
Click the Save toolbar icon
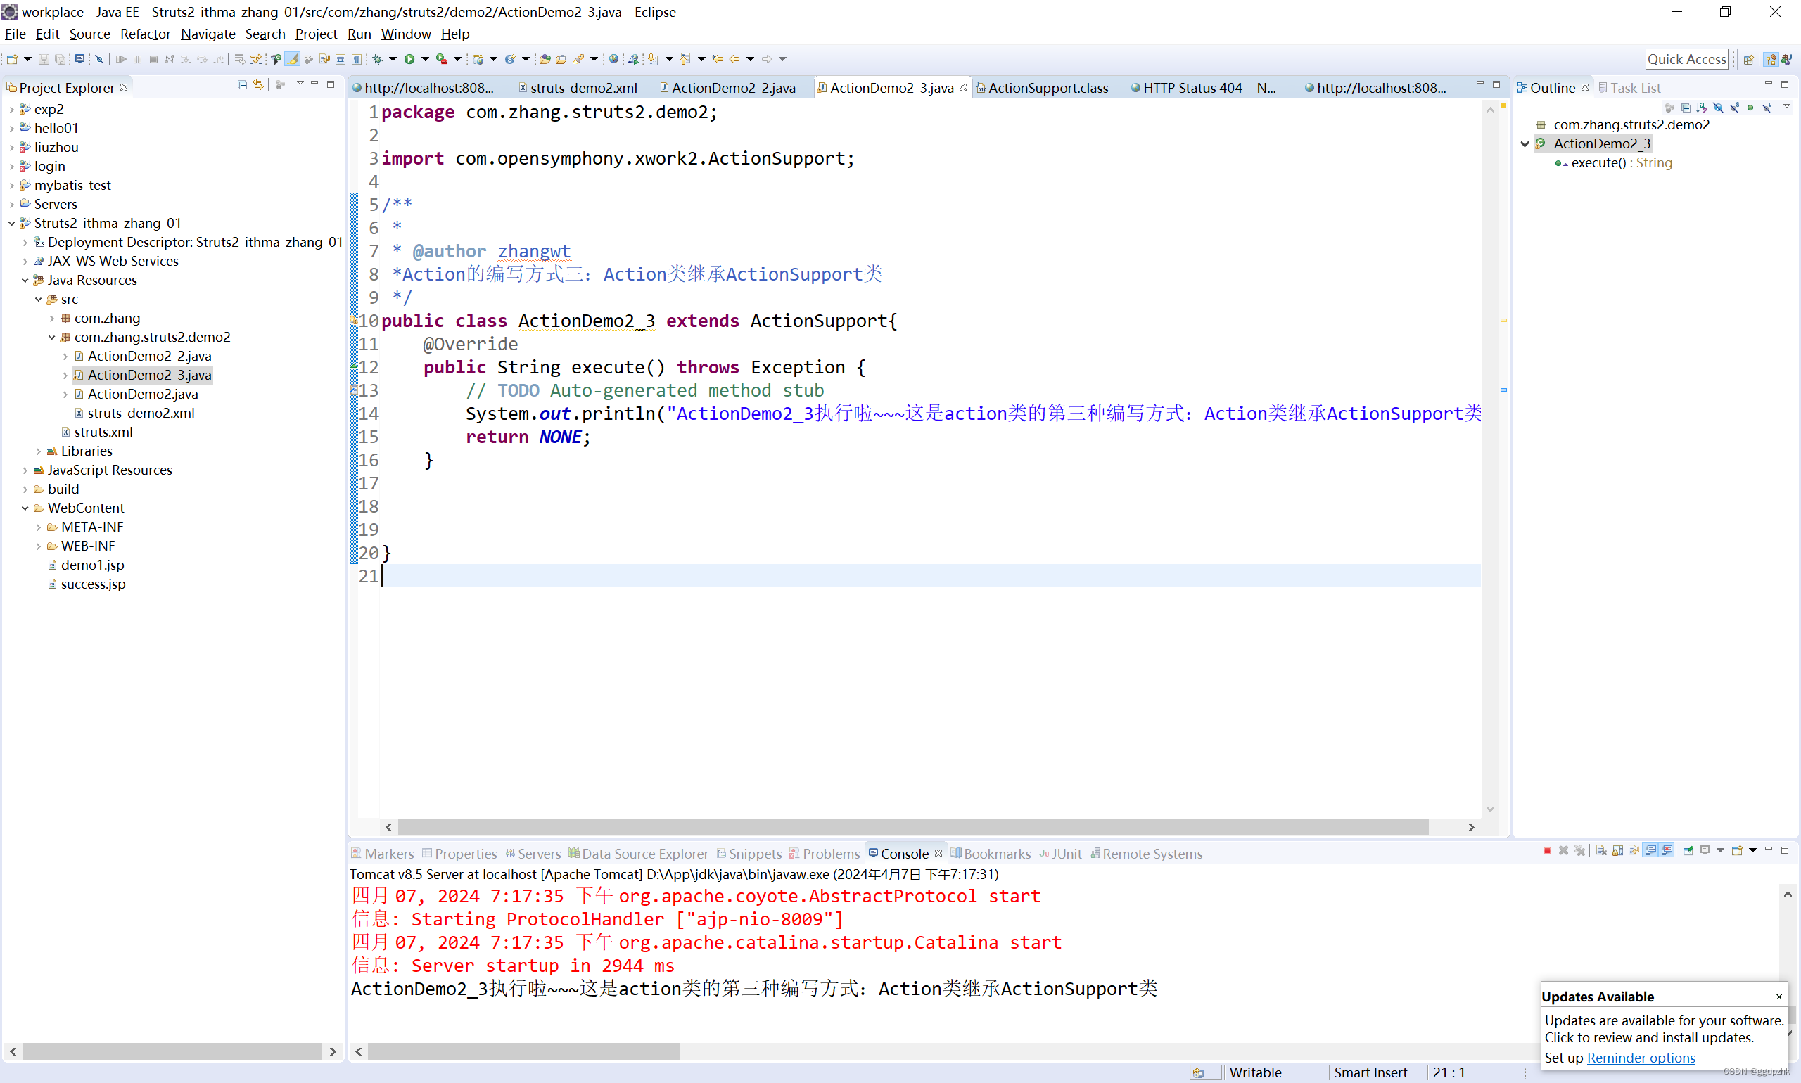point(44,59)
